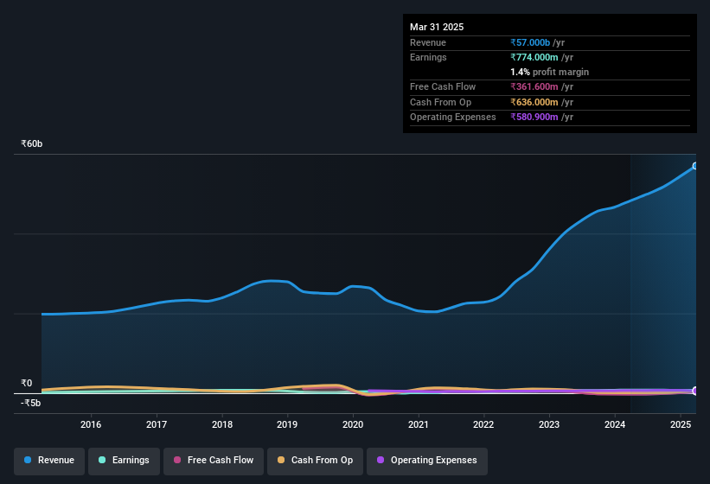Click the 2023 x-axis label
The height and width of the screenshot is (484, 710).
click(549, 424)
